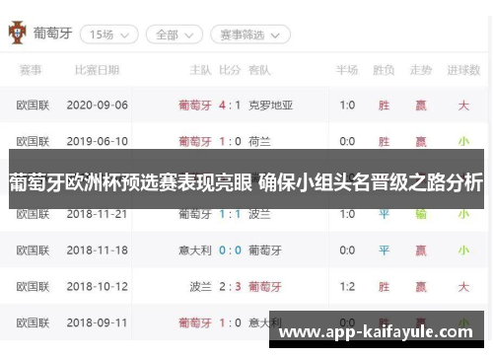Viewport: 493px width, 357px height.
Task: Click 欧国联 in the 2018-09-11 row
Action: click(x=33, y=322)
